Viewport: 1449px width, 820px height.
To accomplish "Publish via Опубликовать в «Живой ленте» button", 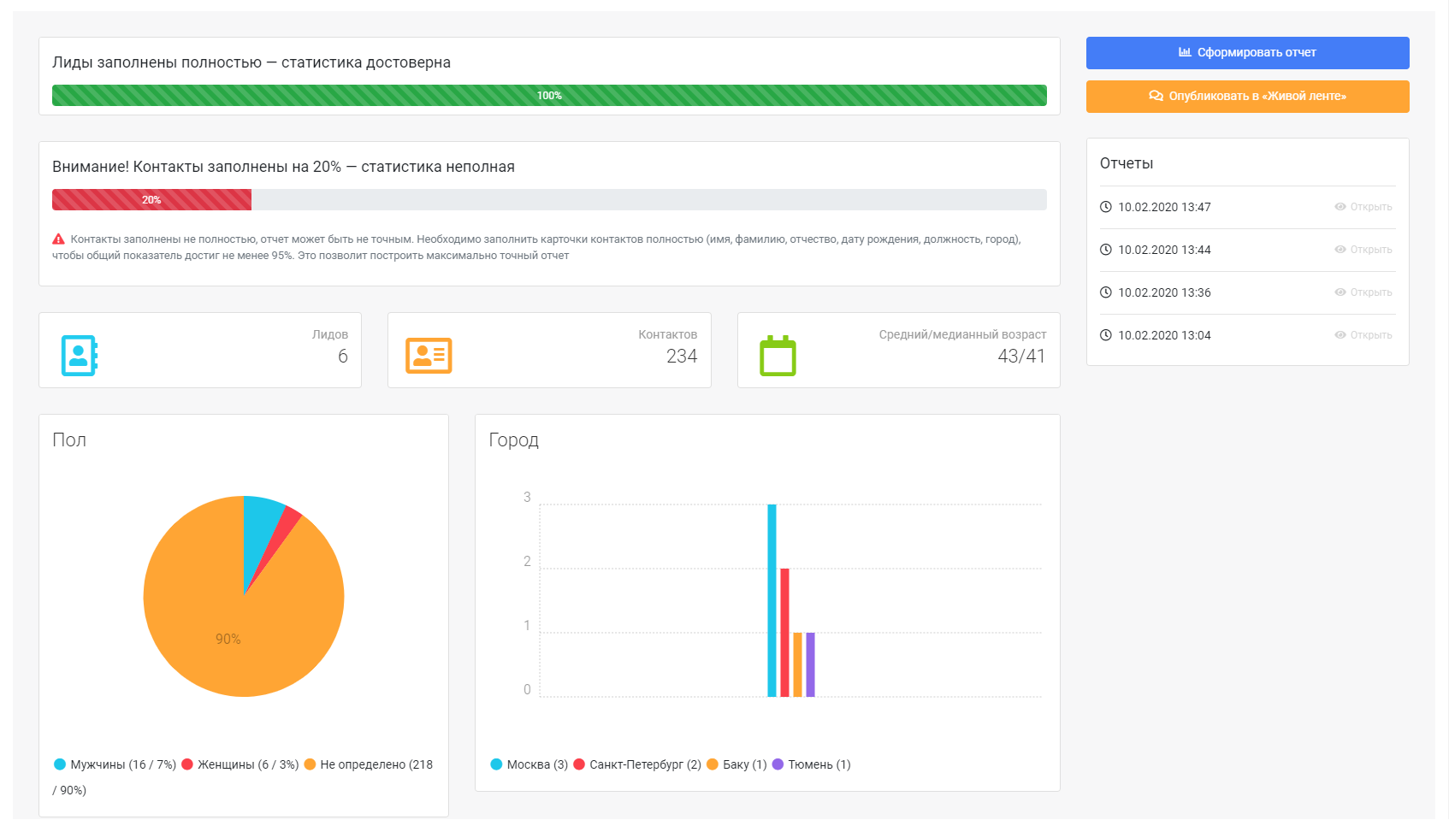I will (1247, 97).
